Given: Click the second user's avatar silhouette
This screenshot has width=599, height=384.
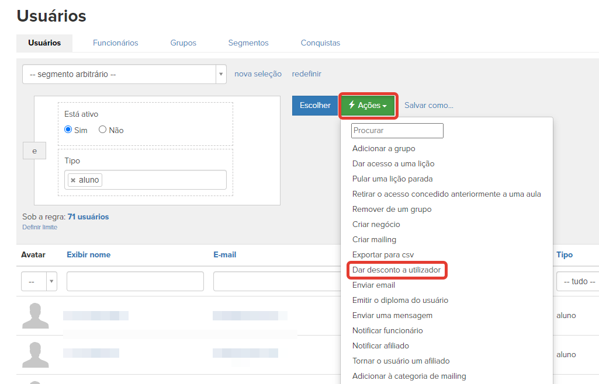Looking at the screenshot, I should [36, 355].
